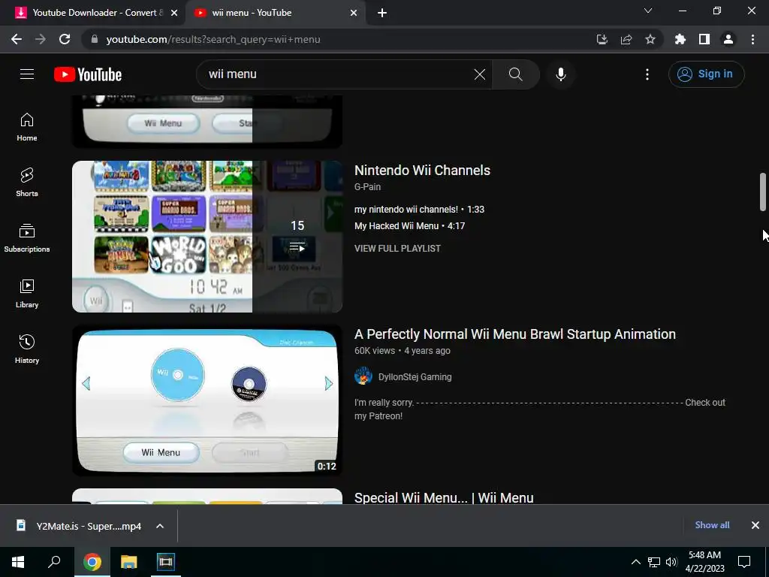Open Chrome tab search chevron
The image size is (769, 577).
click(x=648, y=11)
